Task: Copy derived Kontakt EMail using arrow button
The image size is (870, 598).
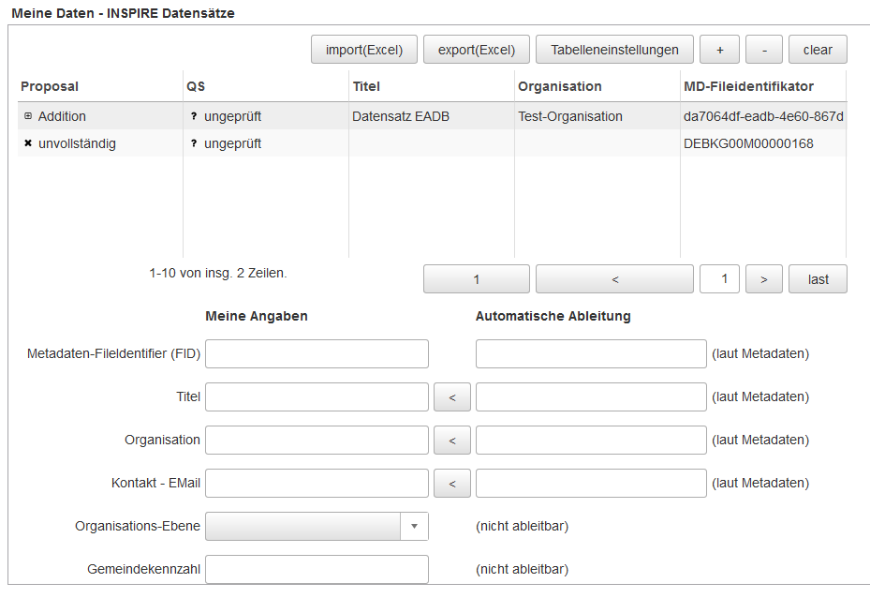Action: pos(452,484)
